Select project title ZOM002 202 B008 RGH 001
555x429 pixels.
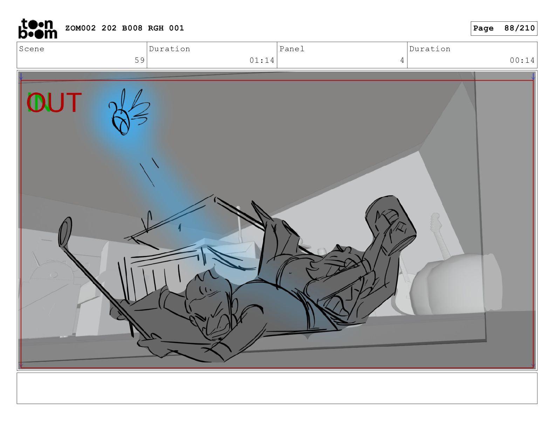[124, 28]
